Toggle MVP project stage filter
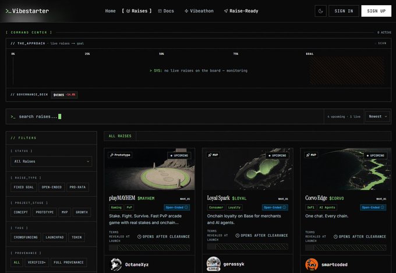This screenshot has height=273, width=396. (65, 212)
